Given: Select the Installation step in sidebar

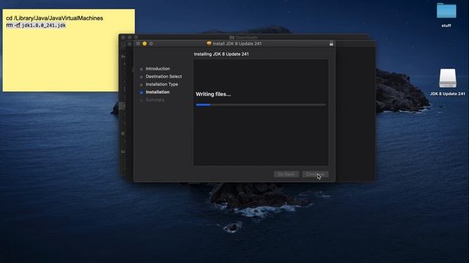Looking at the screenshot, I should click(158, 92).
